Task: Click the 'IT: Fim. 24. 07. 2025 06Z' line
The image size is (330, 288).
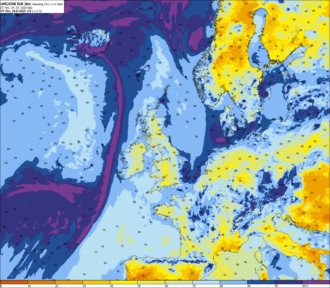Action: 16,7
